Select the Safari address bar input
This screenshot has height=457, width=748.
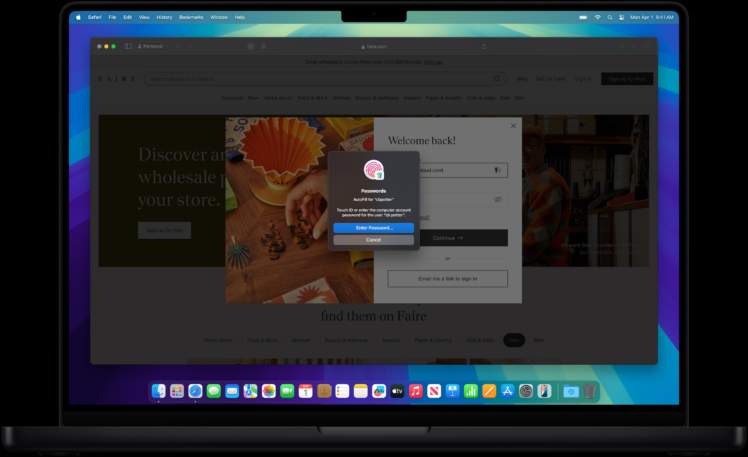(373, 47)
